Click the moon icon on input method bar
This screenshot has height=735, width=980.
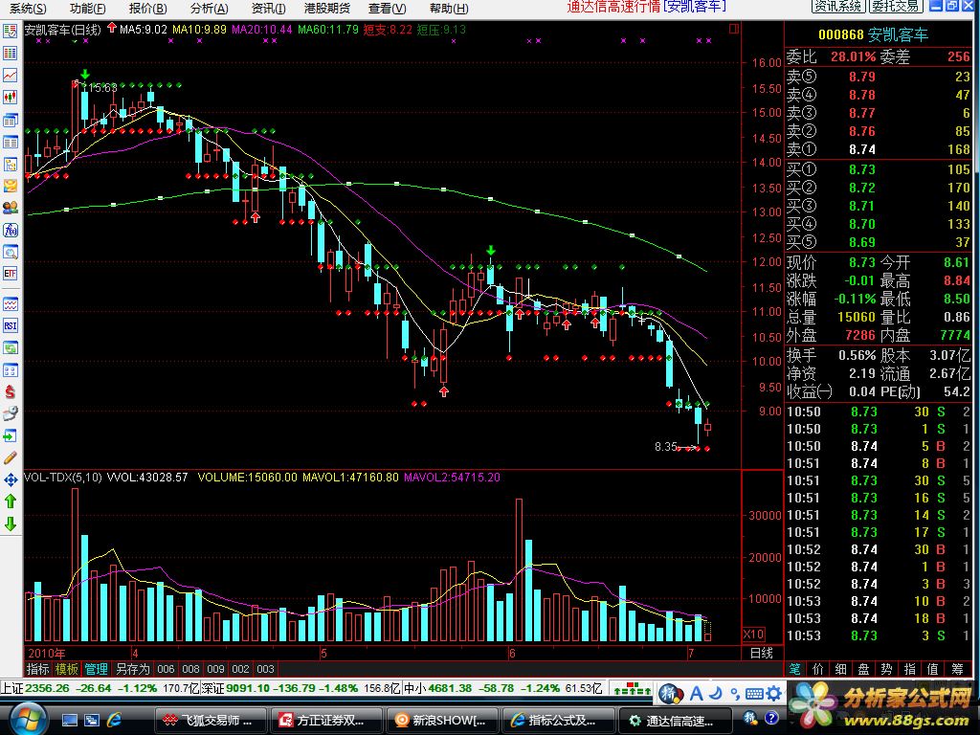click(716, 693)
